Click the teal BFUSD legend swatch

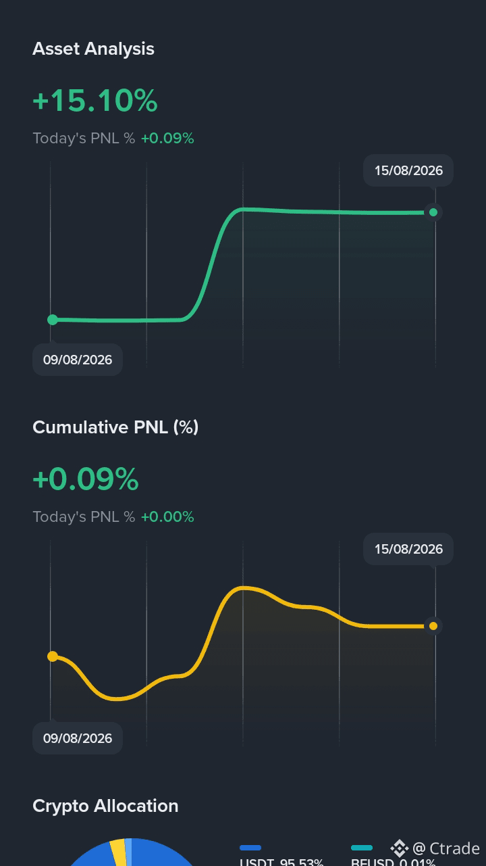click(362, 848)
